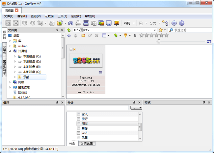The image size is (214, 153).
Task: Select 回收站 in folder tree
Action: pos(23,93)
